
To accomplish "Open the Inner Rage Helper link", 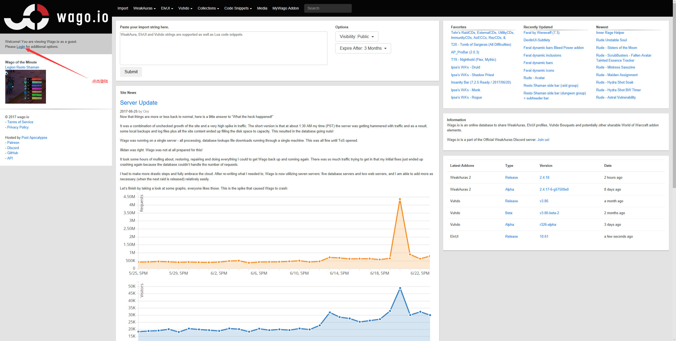I will [610, 33].
